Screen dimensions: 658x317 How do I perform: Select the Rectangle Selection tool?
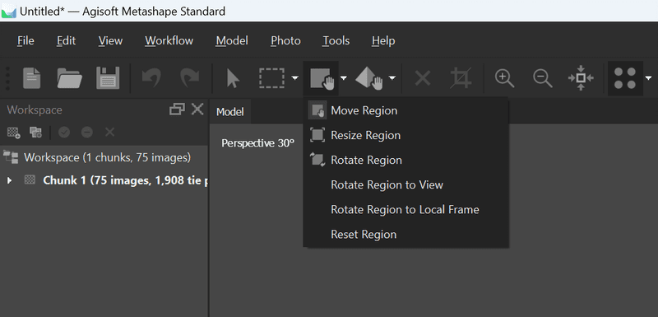(271, 78)
